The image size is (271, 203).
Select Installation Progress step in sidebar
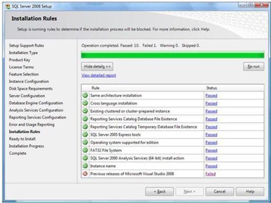[26, 146]
